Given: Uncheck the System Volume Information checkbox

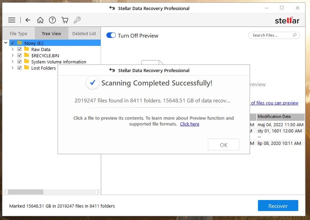Looking at the screenshot, I should (x=19, y=62).
